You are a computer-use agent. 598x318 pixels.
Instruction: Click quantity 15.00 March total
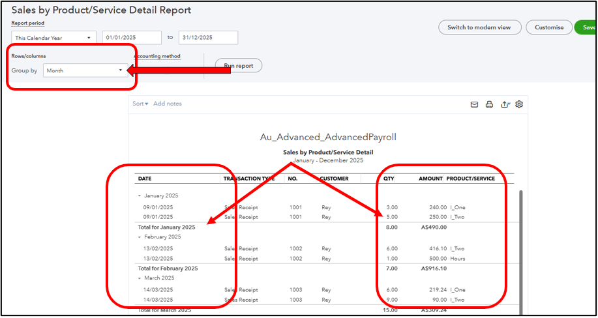(390, 310)
